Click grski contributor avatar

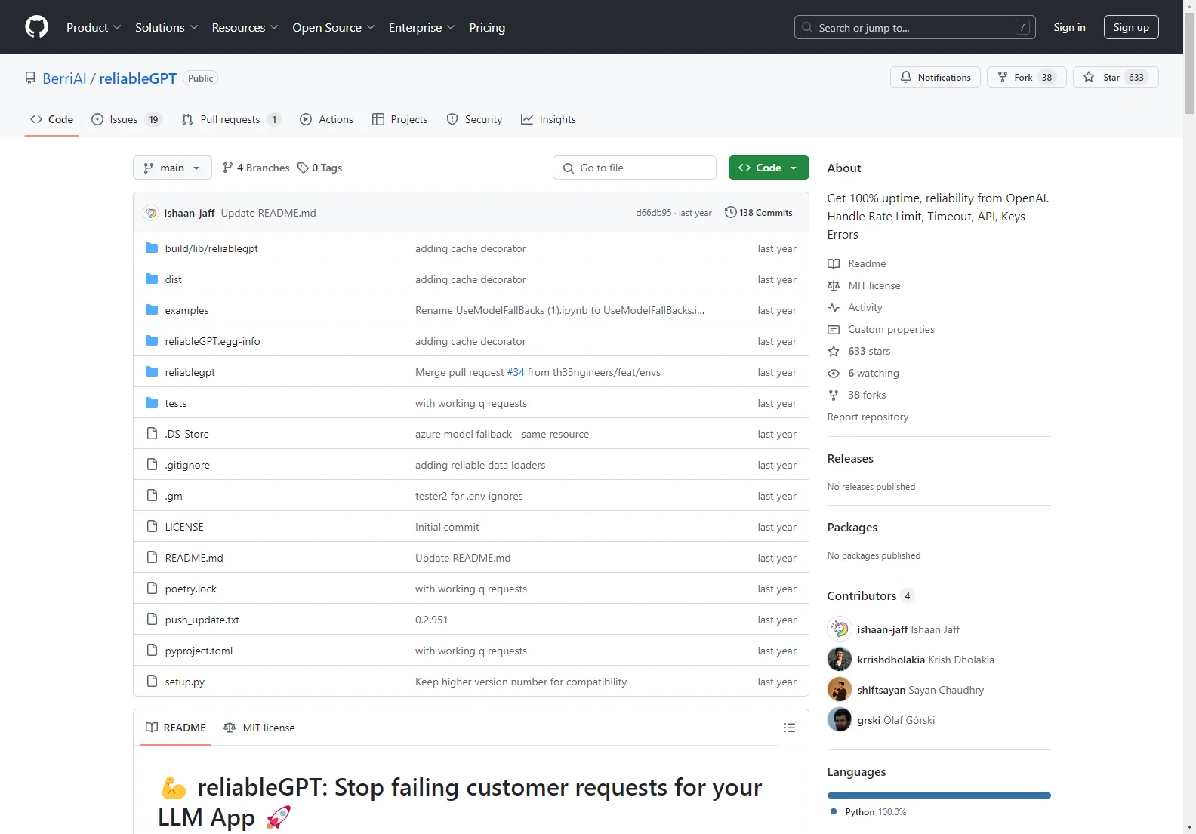point(840,720)
